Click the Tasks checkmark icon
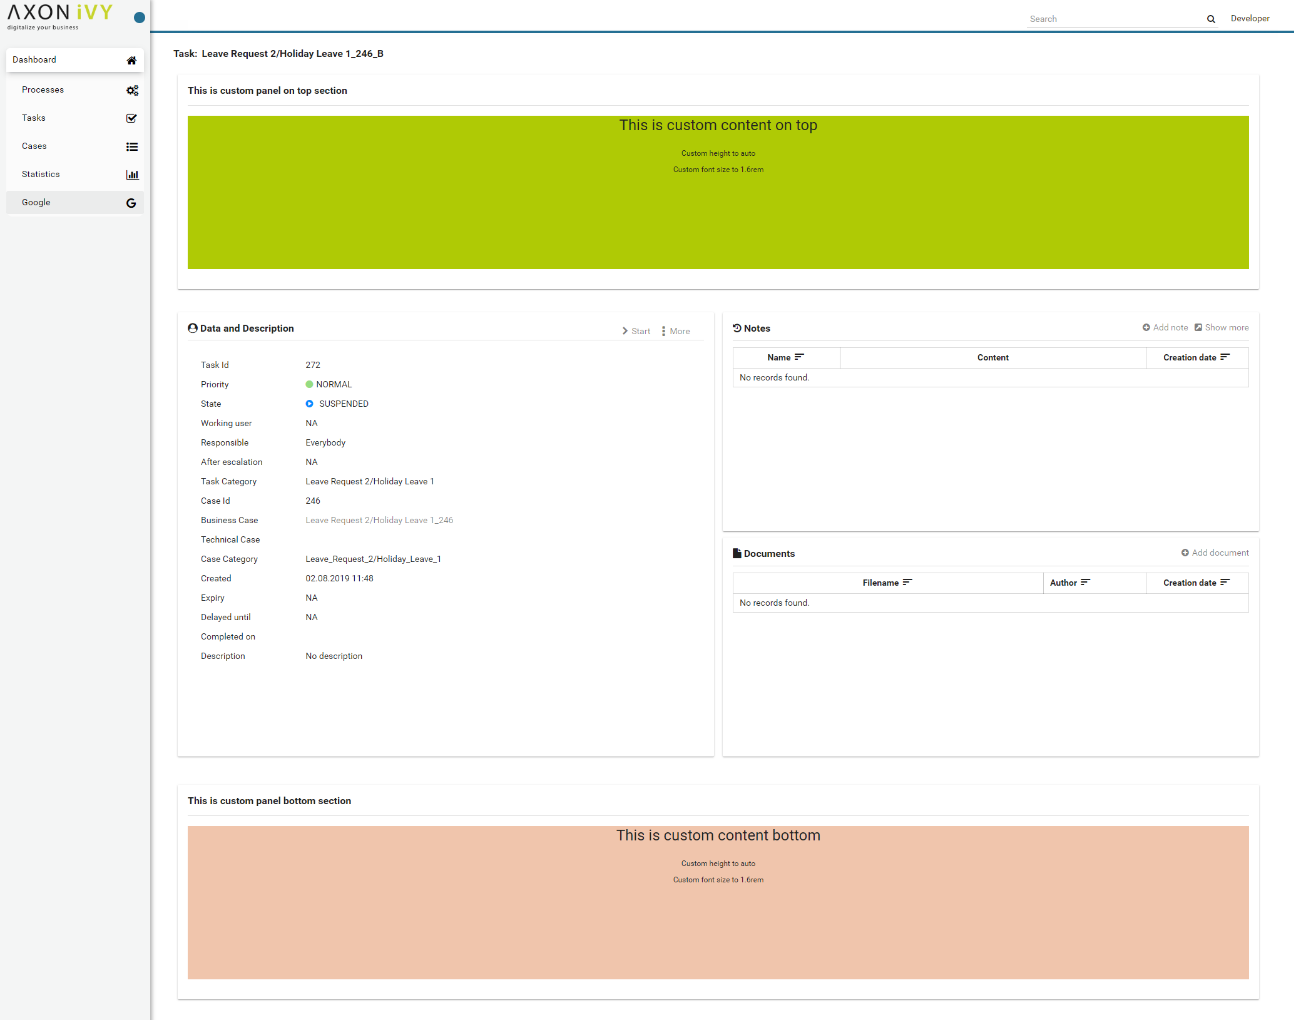The width and height of the screenshot is (1296, 1020). pos(131,118)
